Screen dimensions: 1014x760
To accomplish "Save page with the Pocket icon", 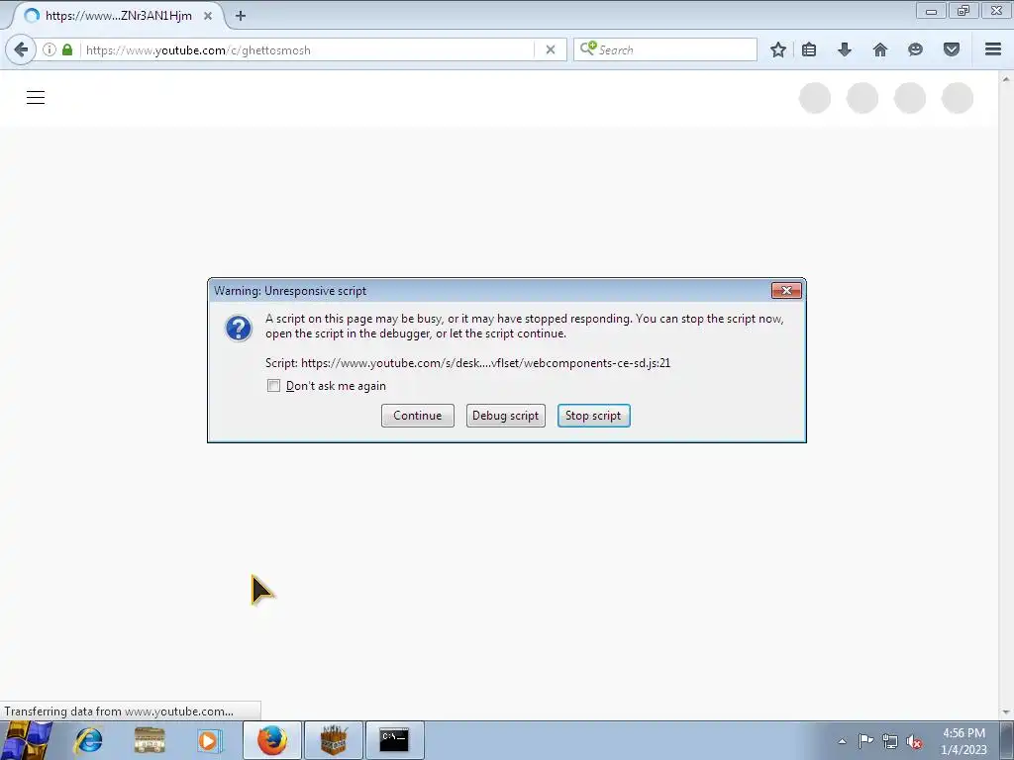I will pos(952,49).
